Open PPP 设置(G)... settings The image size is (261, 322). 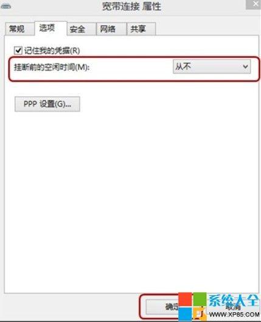[47, 104]
